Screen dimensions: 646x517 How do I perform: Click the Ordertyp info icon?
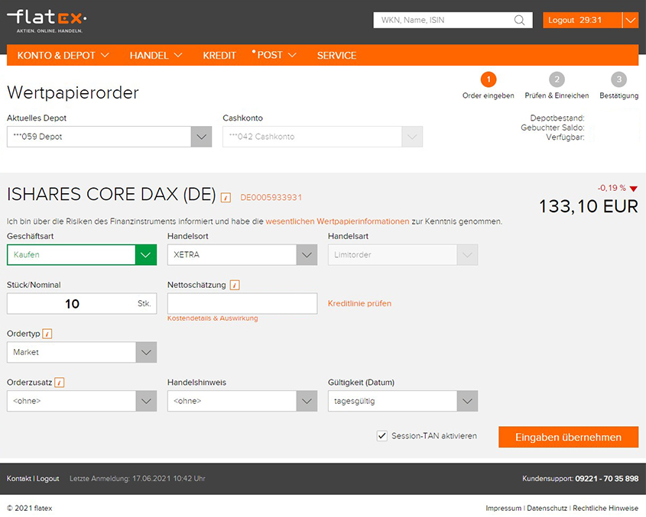47,334
